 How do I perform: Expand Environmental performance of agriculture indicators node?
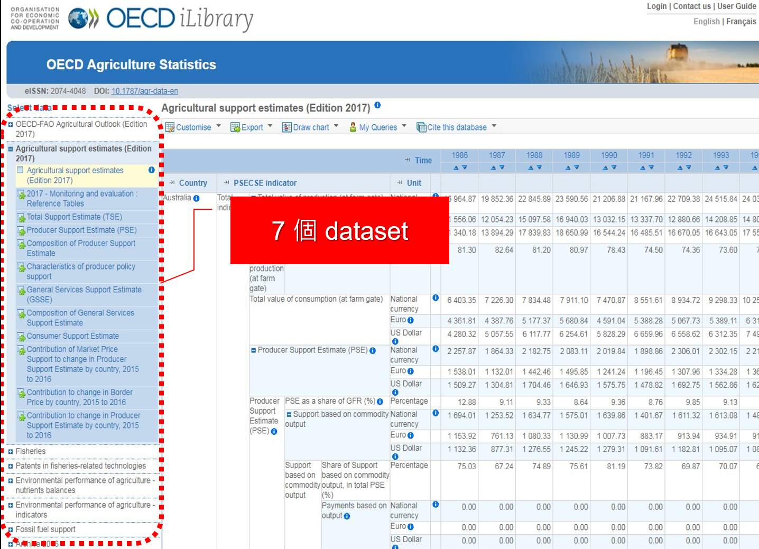[x=11, y=506]
